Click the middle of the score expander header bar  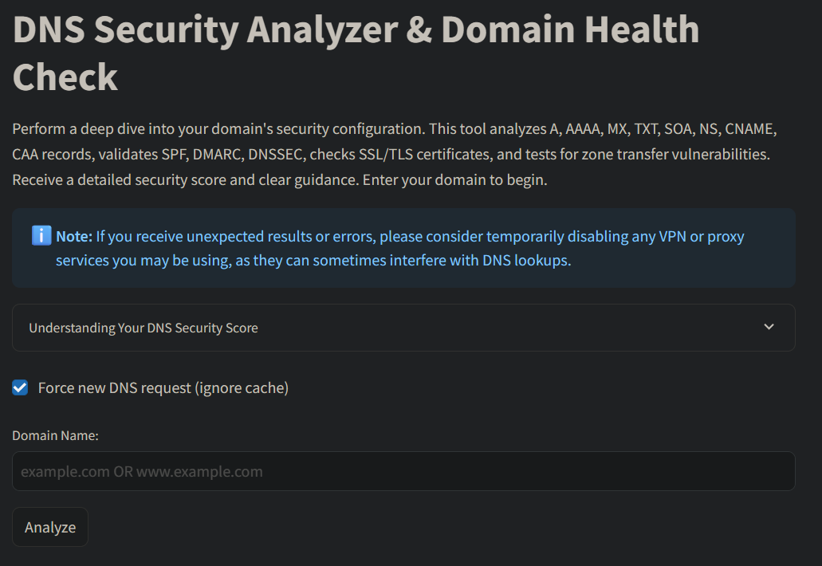click(x=403, y=328)
